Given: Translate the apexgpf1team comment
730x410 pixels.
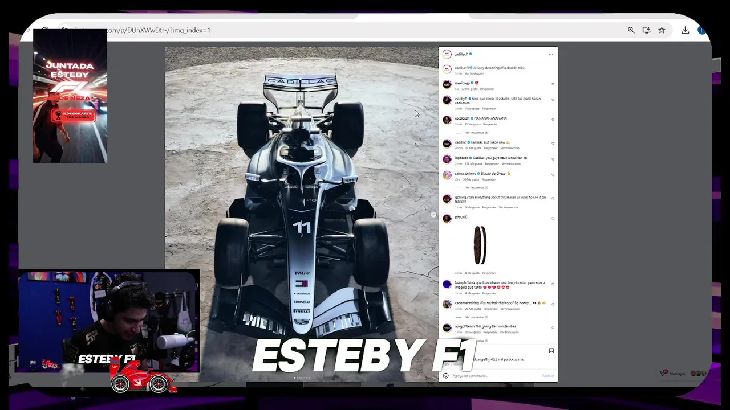Looking at the screenshot, I should coord(509,332).
